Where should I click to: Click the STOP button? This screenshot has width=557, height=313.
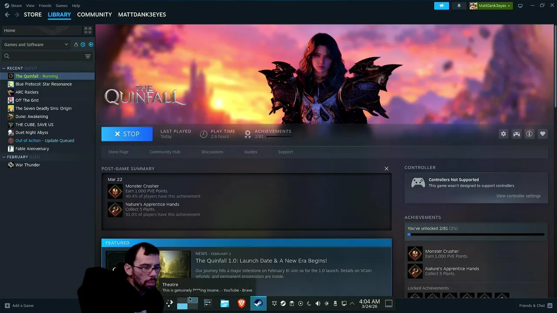(x=127, y=134)
